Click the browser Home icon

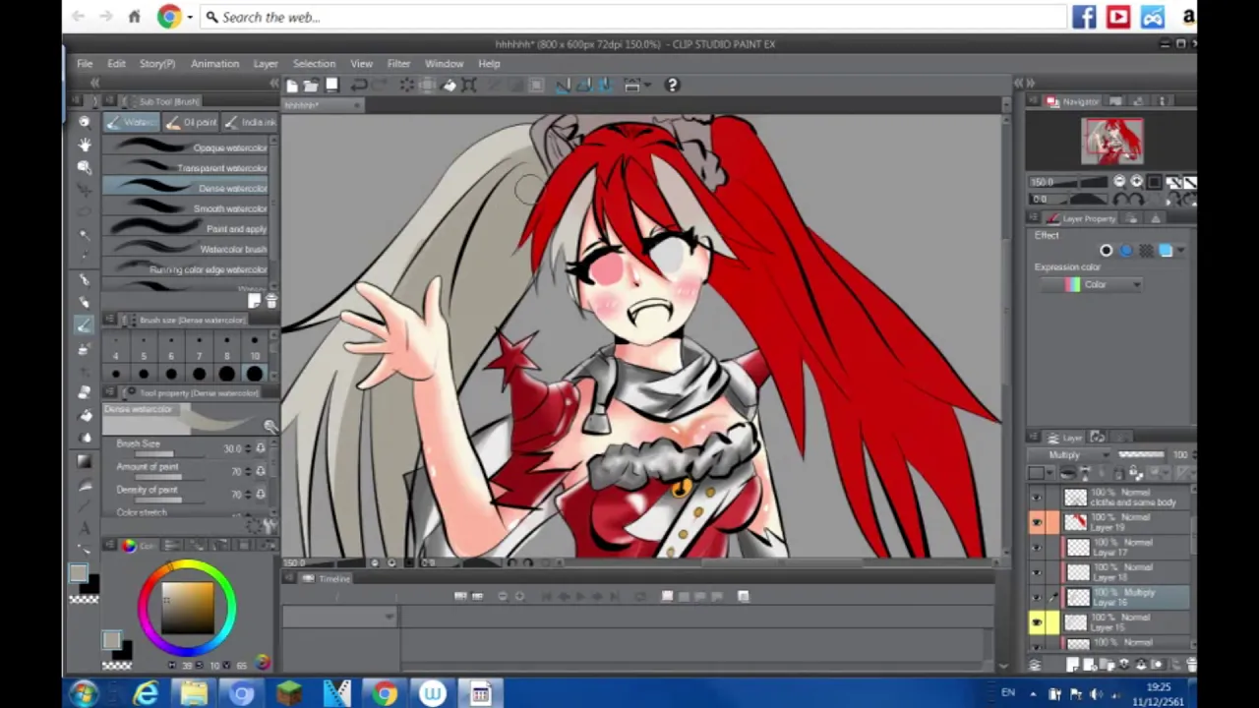point(135,17)
